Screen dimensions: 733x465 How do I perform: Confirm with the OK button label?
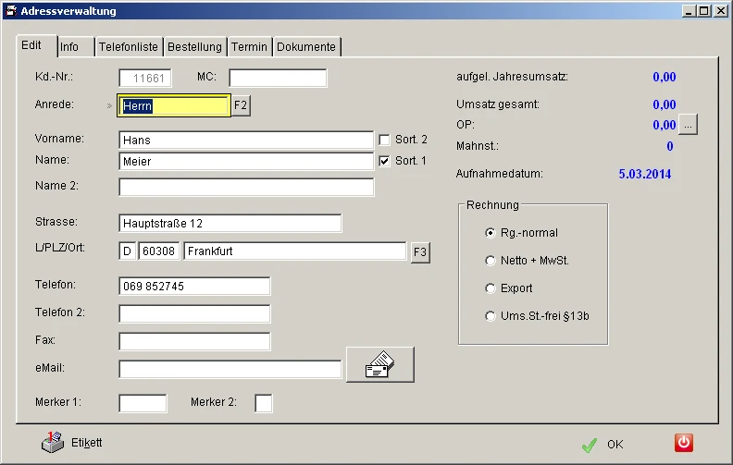point(615,445)
